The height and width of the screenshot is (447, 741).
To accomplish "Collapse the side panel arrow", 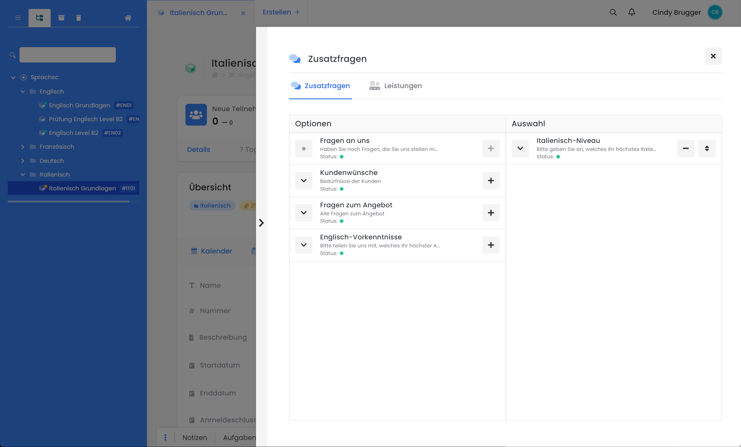I will [x=261, y=223].
